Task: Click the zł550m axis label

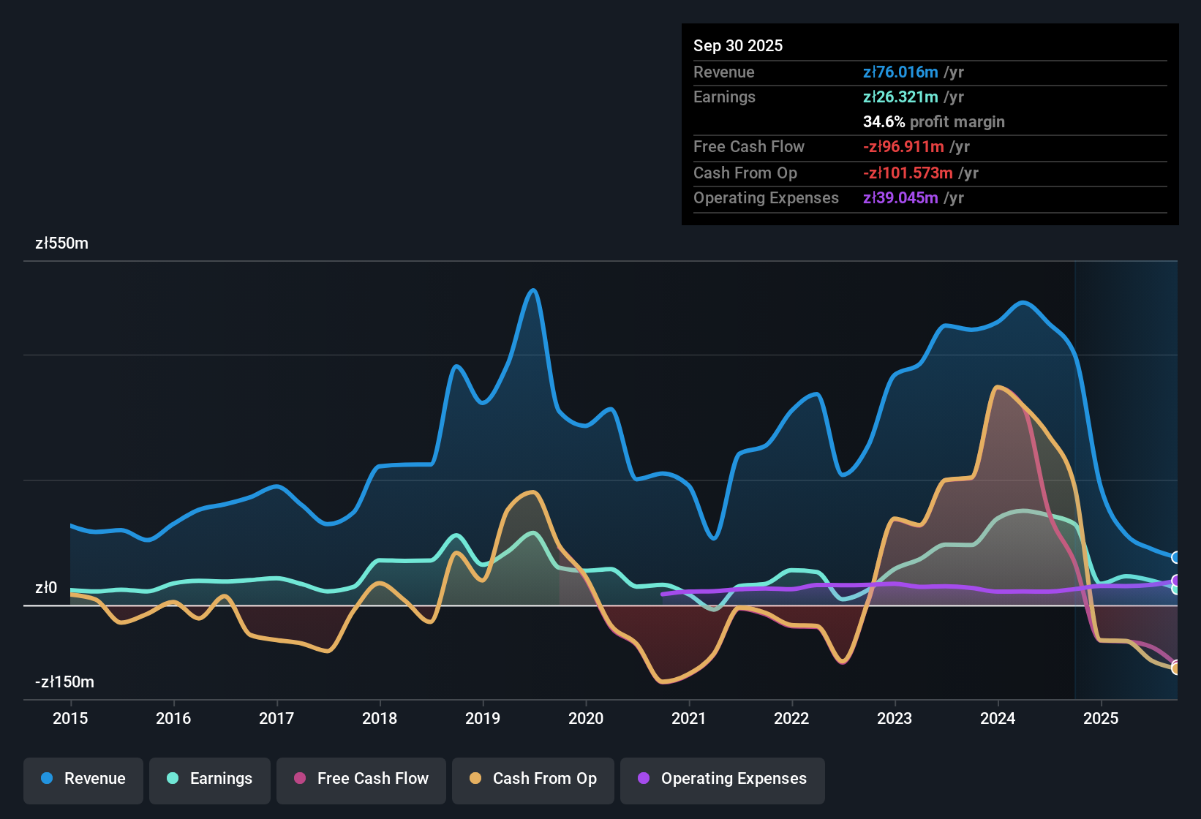Action: 61,244
